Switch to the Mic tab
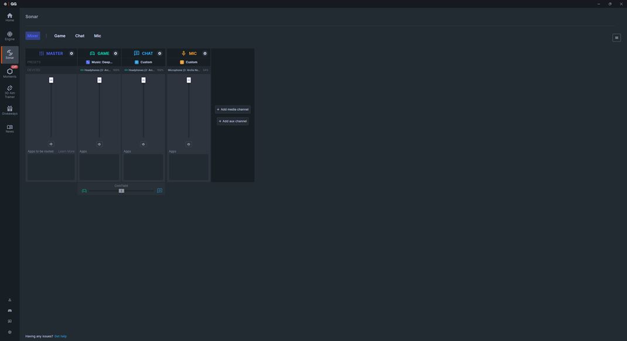The width and height of the screenshot is (627, 341). pos(98,36)
